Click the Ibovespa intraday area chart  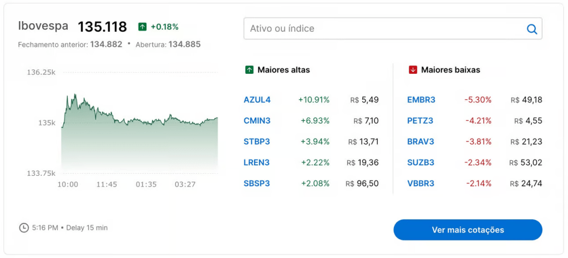(x=139, y=144)
